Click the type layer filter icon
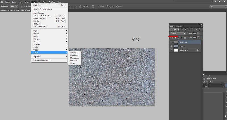Viewport: 227px width, 120px height. pos(189,30)
